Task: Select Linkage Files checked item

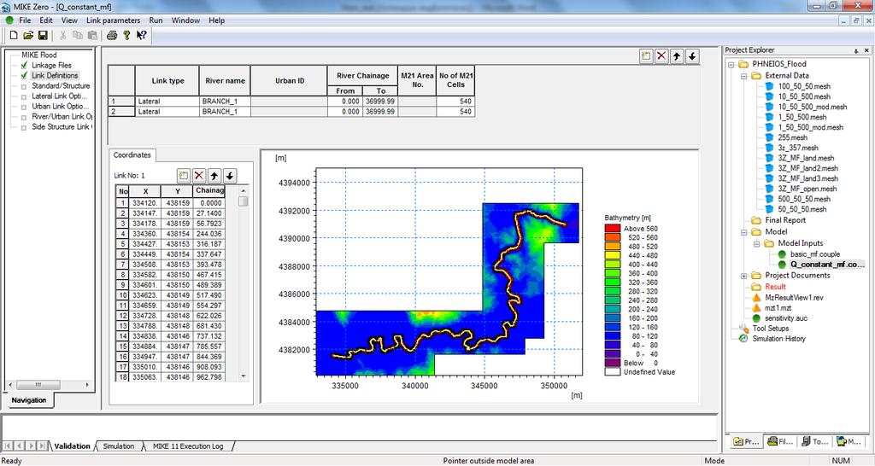Action: click(51, 65)
